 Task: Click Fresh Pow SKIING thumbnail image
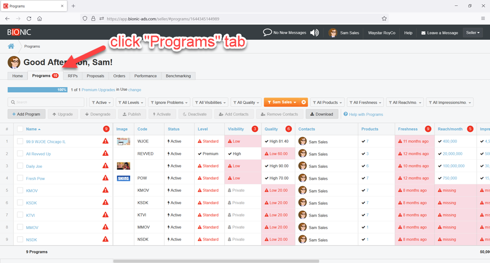coord(123,178)
